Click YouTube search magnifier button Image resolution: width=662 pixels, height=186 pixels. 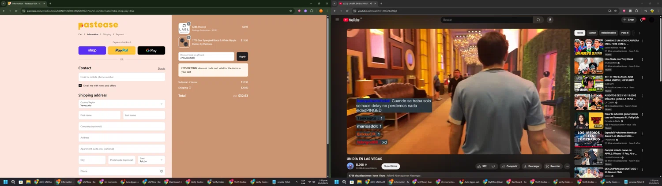pos(538,20)
